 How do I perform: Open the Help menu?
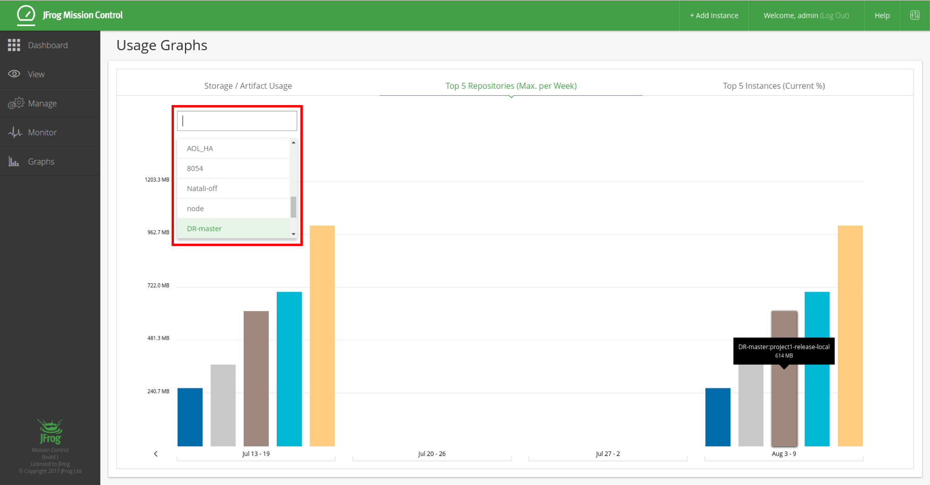click(882, 15)
